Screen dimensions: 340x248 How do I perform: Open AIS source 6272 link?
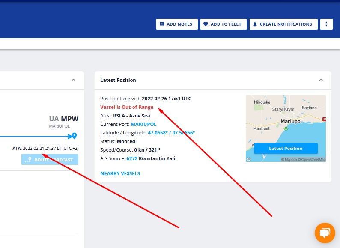[x=132, y=158]
